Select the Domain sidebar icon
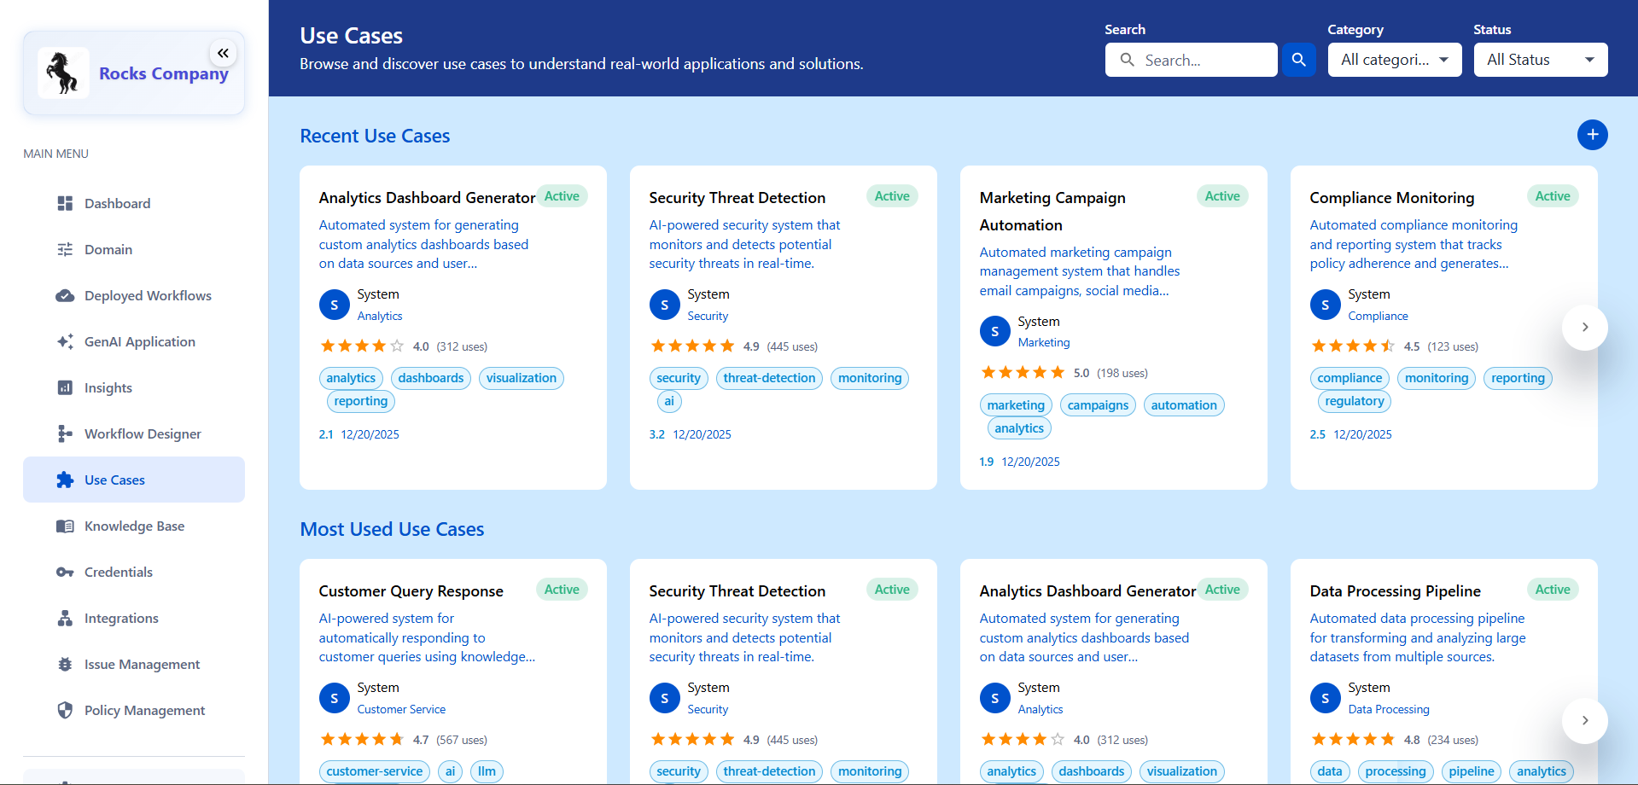This screenshot has width=1638, height=785. [66, 249]
